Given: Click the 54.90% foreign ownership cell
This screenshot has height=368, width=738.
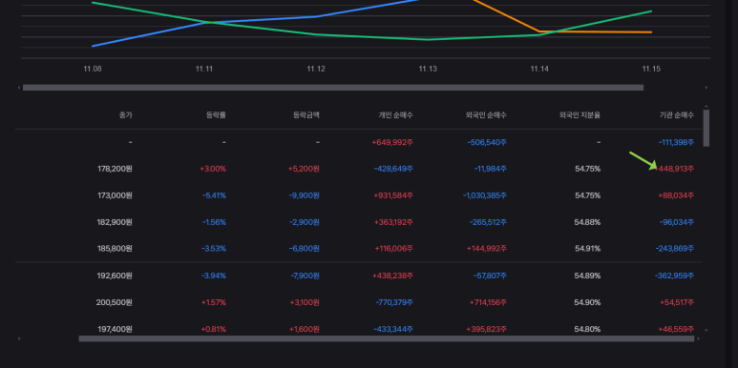Looking at the screenshot, I should [587, 302].
